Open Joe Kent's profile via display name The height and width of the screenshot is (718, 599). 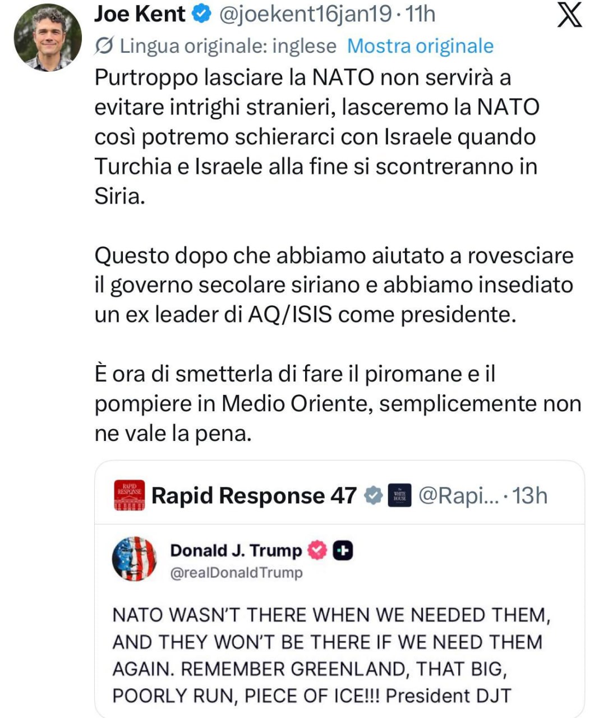tap(140, 14)
